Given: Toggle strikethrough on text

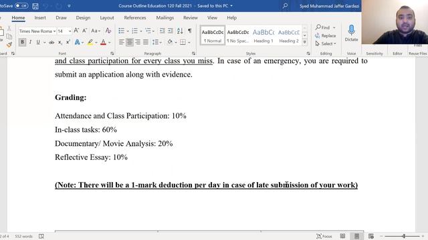Looking at the screenshot, I should point(51,43).
